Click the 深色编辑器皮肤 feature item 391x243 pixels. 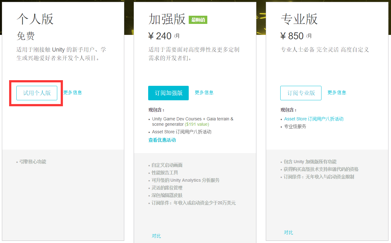point(167,196)
